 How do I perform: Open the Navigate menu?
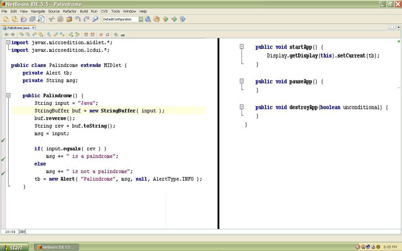click(38, 11)
